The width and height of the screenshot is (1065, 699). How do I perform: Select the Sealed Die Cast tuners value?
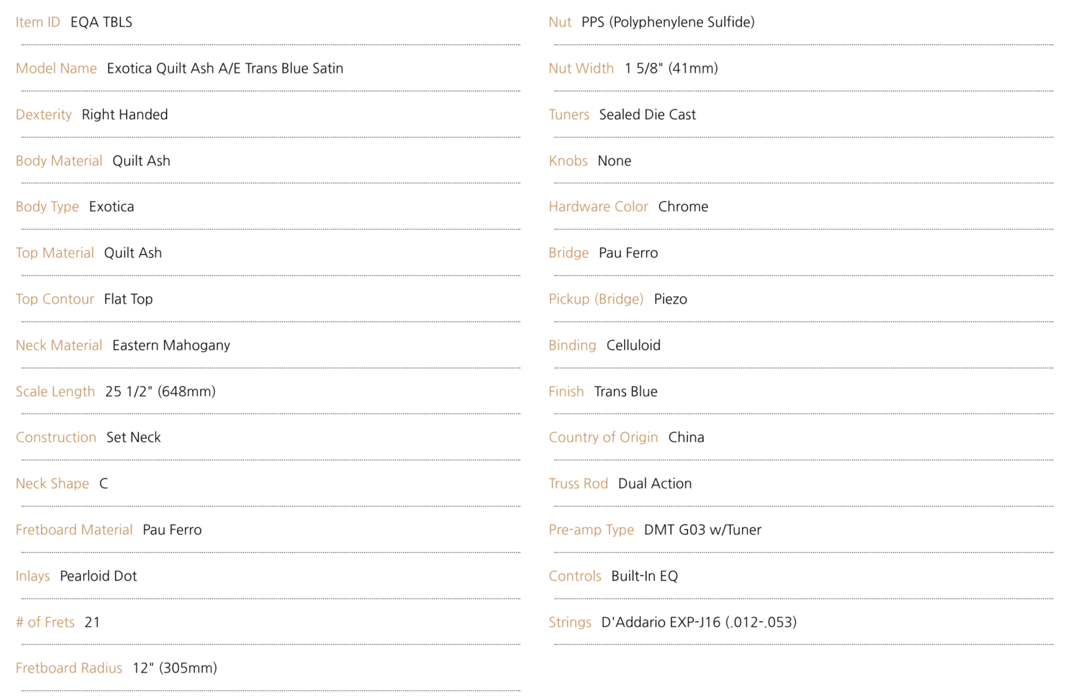tap(648, 115)
